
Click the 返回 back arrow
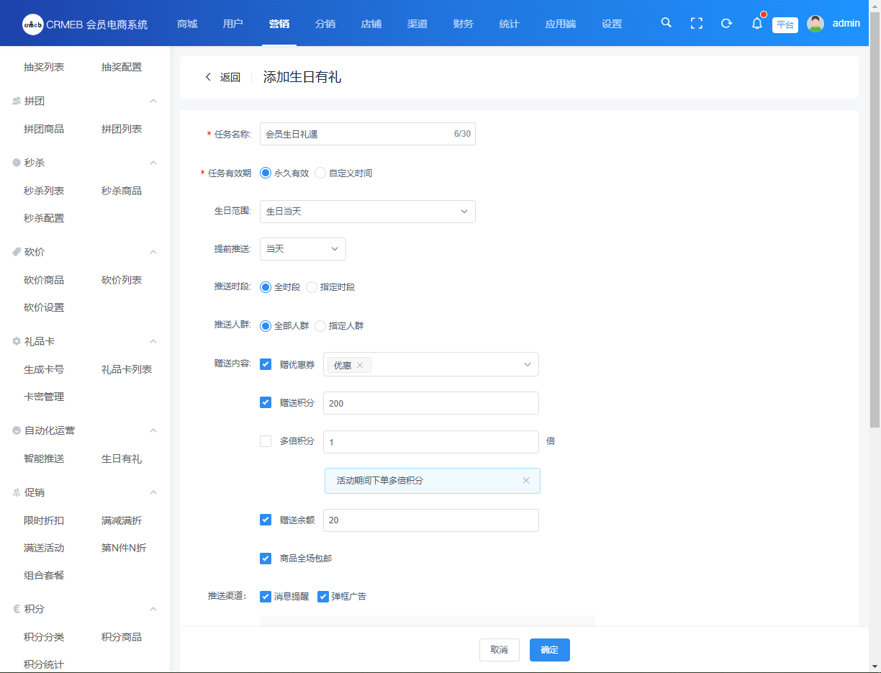[x=209, y=78]
